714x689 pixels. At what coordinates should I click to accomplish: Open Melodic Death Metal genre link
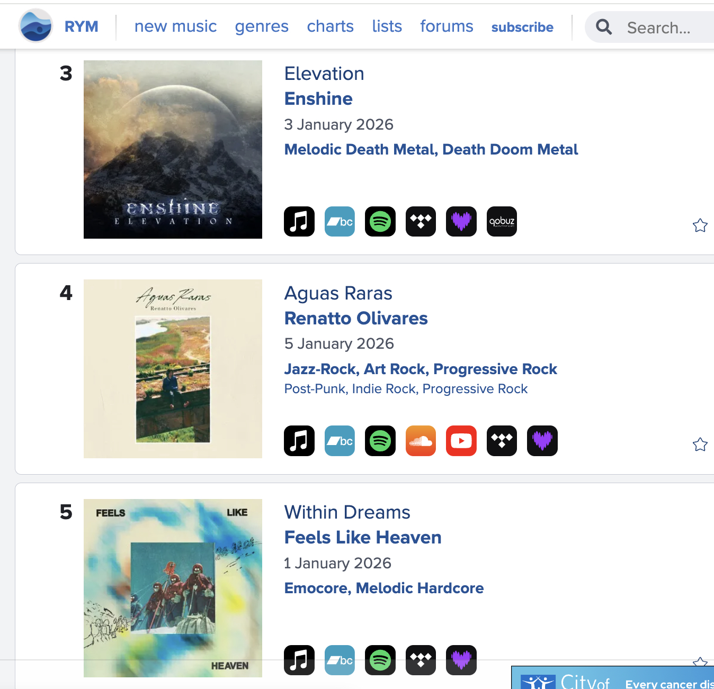point(361,150)
